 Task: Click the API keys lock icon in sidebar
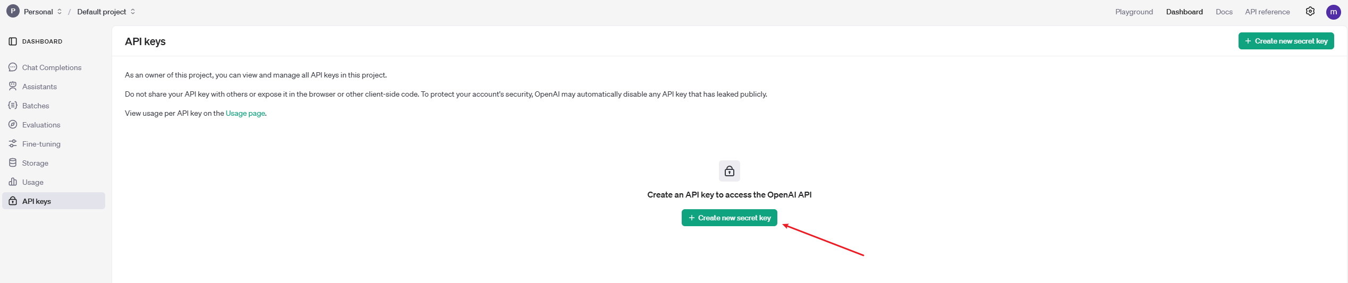pos(13,201)
